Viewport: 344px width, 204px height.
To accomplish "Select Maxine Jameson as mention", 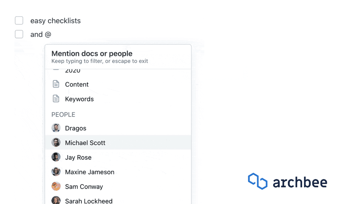I will pyautogui.click(x=89, y=172).
